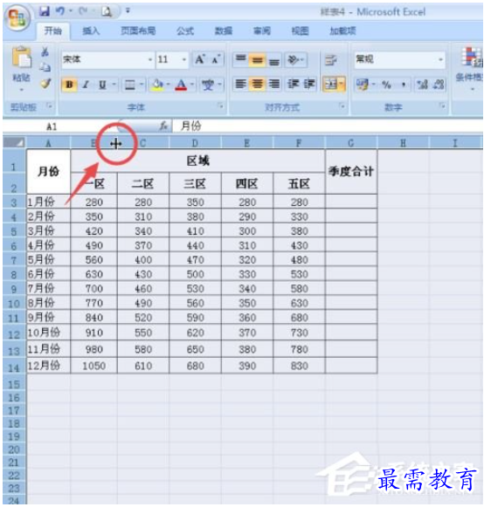The height and width of the screenshot is (507, 484).
Task: Expand the font name dropdown (宋体)
Action: click(150, 59)
